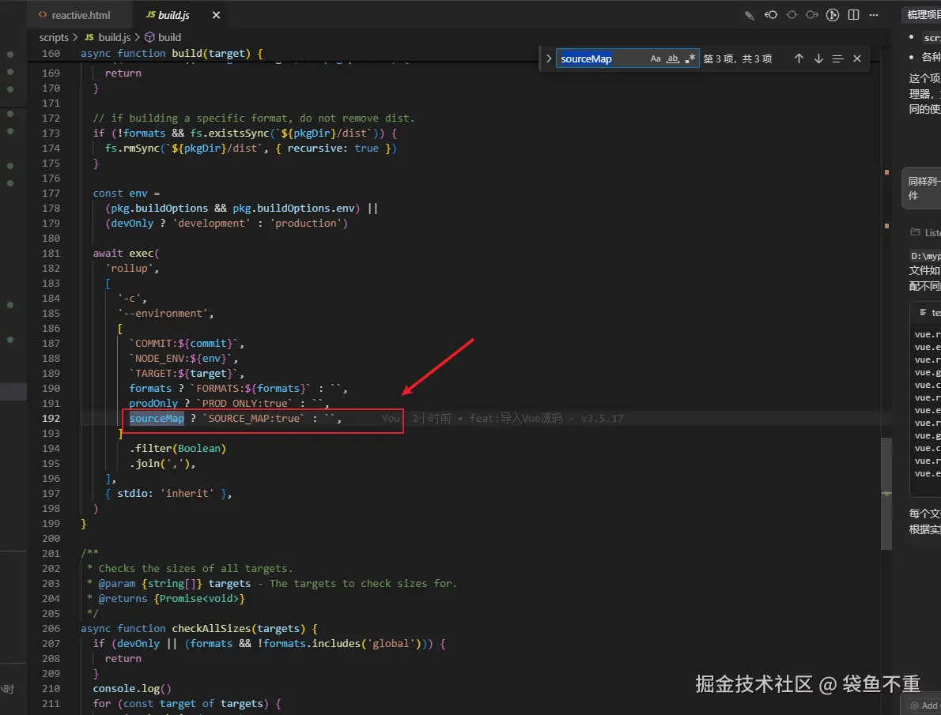Click console.log() on line 210

click(132, 688)
